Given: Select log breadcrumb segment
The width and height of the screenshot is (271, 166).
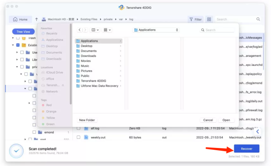Looking at the screenshot, I should pos(131,19).
